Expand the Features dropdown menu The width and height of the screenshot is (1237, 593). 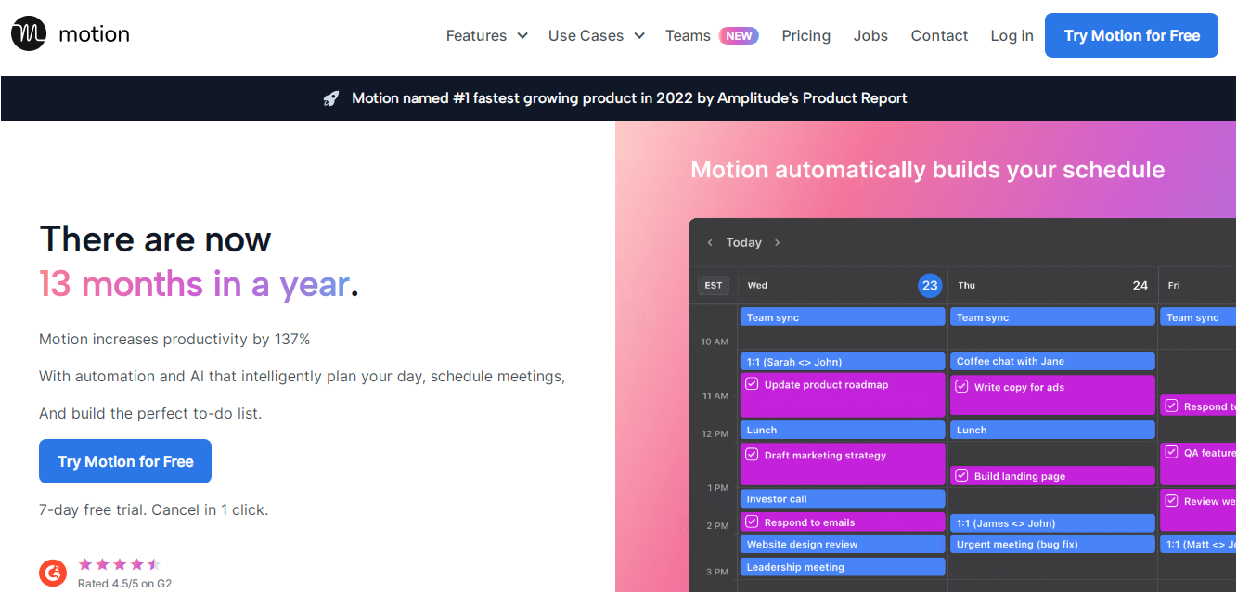486,35
